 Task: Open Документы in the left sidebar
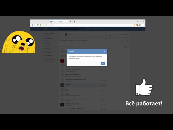48,55
